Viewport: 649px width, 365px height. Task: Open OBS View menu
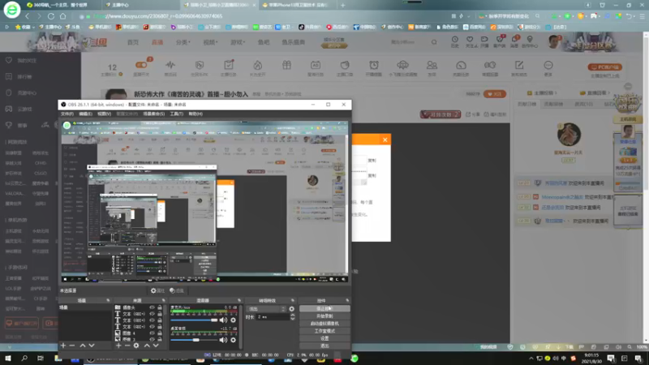(x=104, y=114)
